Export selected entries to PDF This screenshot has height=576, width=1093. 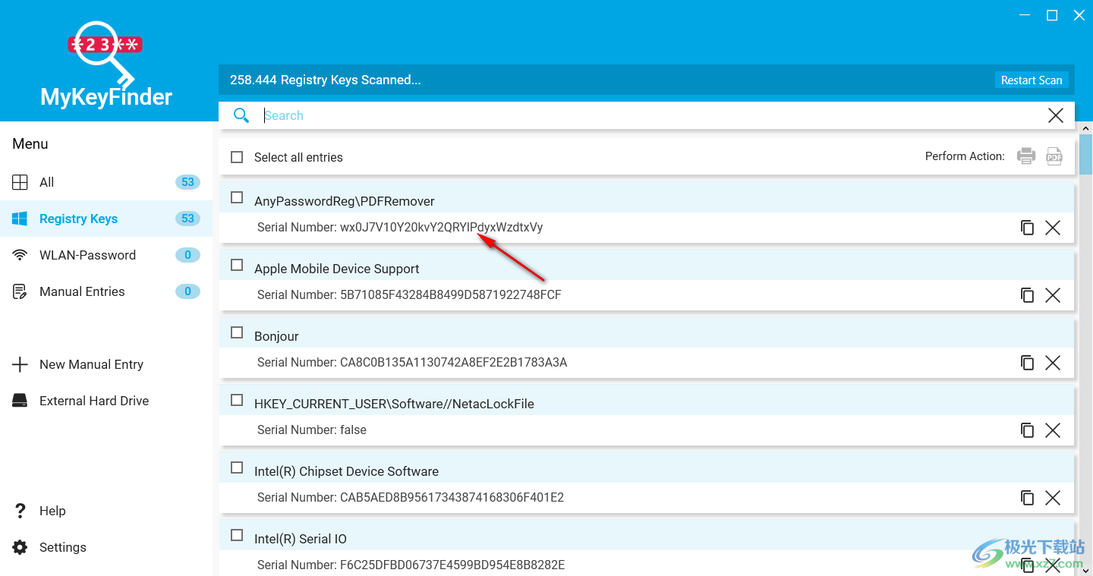coord(1054,156)
